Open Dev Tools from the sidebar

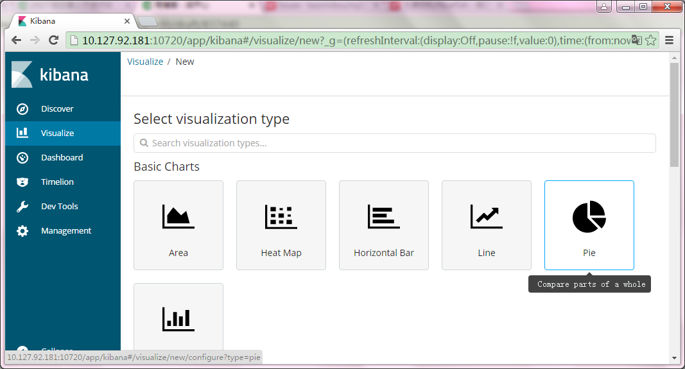pyautogui.click(x=63, y=207)
